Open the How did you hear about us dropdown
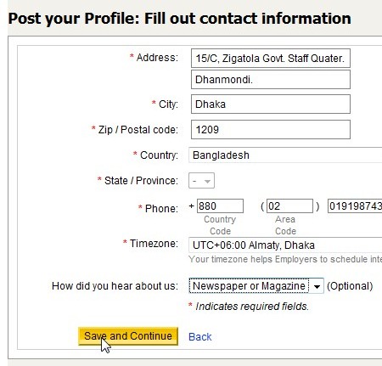The width and height of the screenshot is (382, 366). [256, 286]
